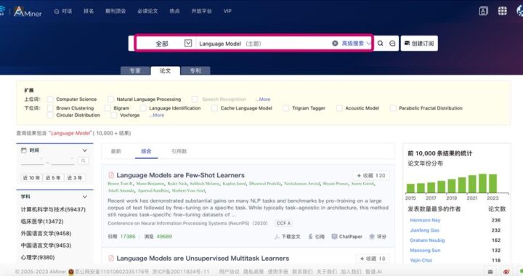523x276 pixels.
Task: Rate the Few-Shot Learners paper
Action: (x=378, y=236)
